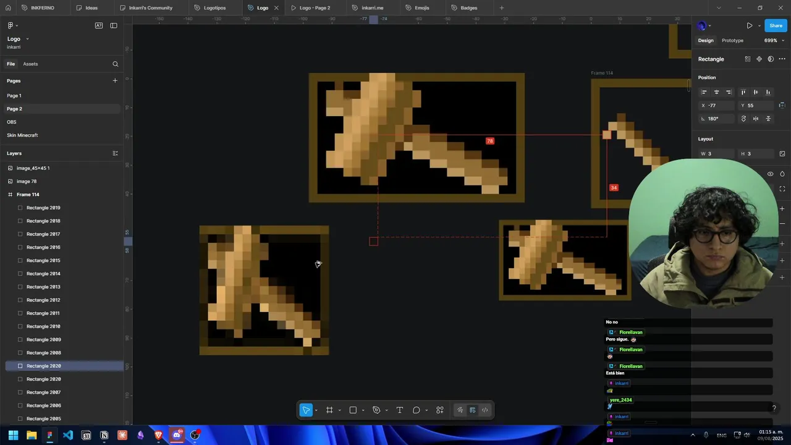
Task: Select the Text tool
Action: tap(400, 410)
